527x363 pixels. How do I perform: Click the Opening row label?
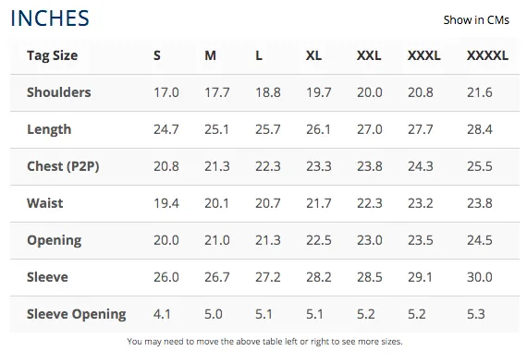(55, 240)
